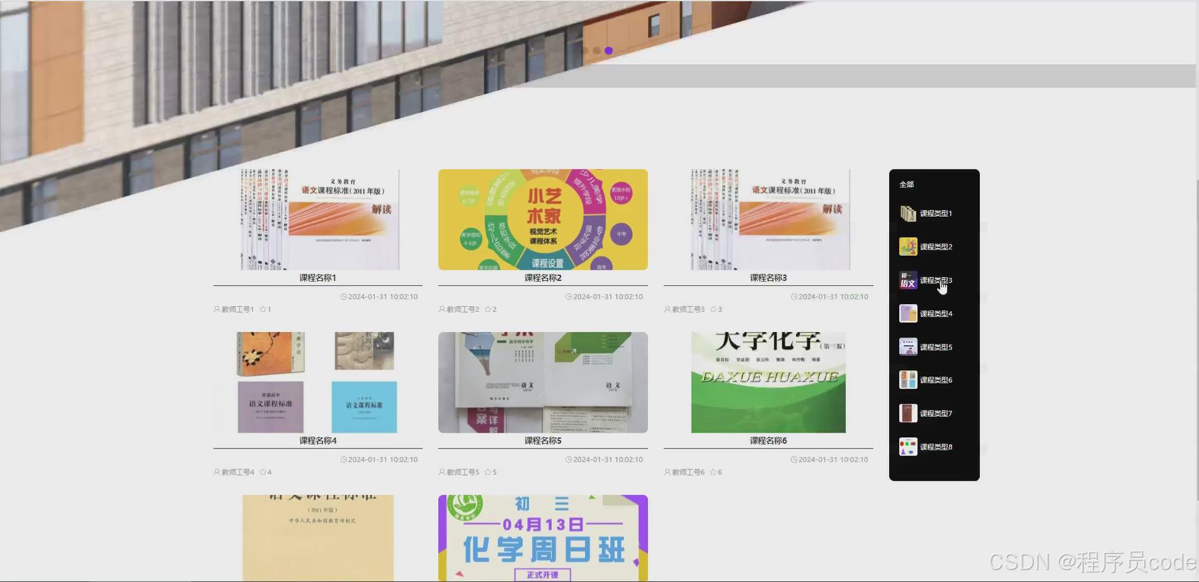This screenshot has width=1199, height=582.
Task: Switch to the second carousel dot
Action: (597, 50)
